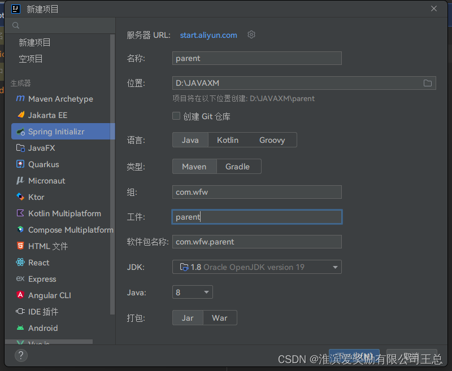
Task: Select 新建项目 in the left list
Action: coord(34,42)
